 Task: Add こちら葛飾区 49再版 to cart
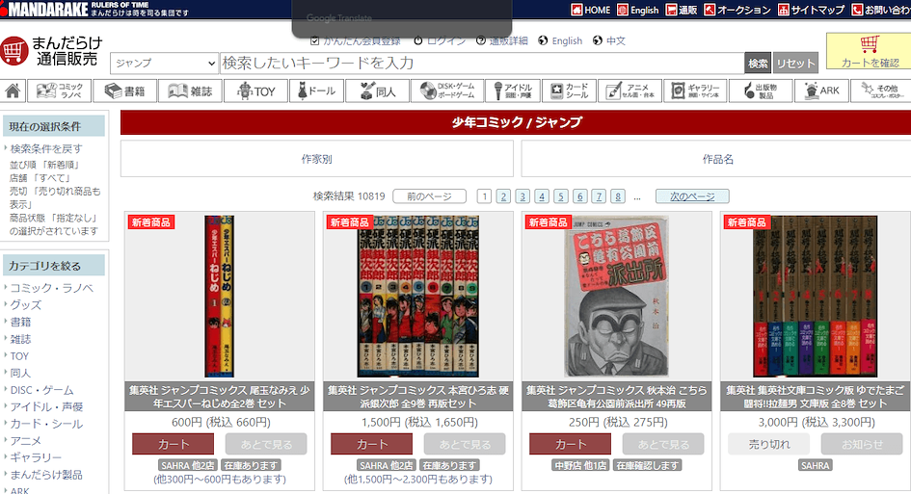click(570, 444)
